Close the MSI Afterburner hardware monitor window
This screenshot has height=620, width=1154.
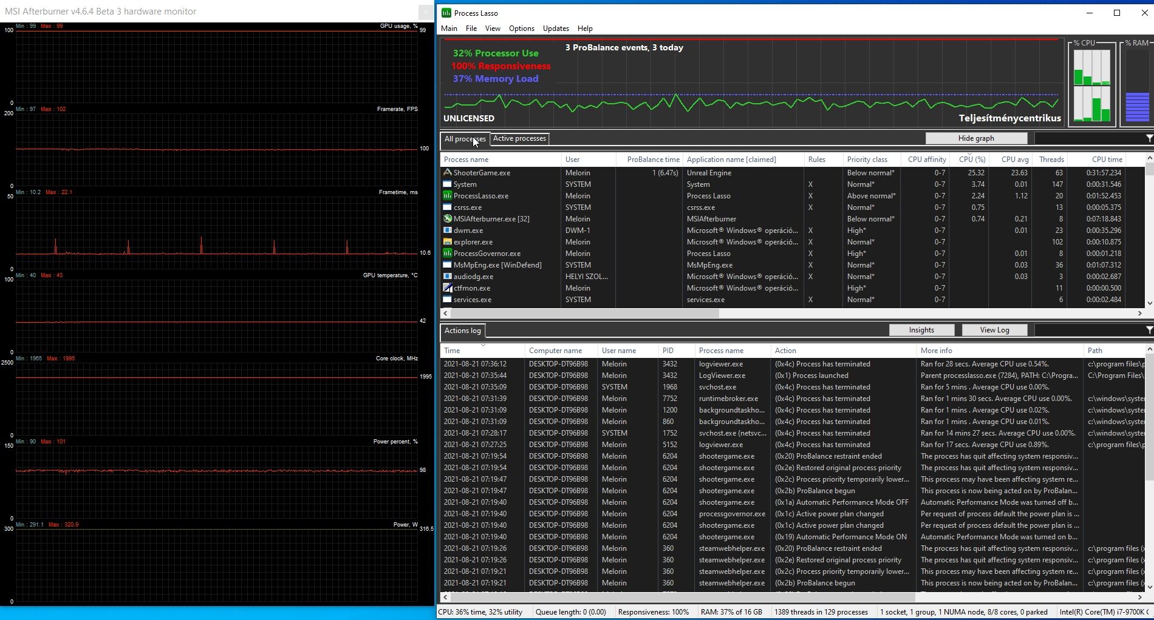point(426,12)
